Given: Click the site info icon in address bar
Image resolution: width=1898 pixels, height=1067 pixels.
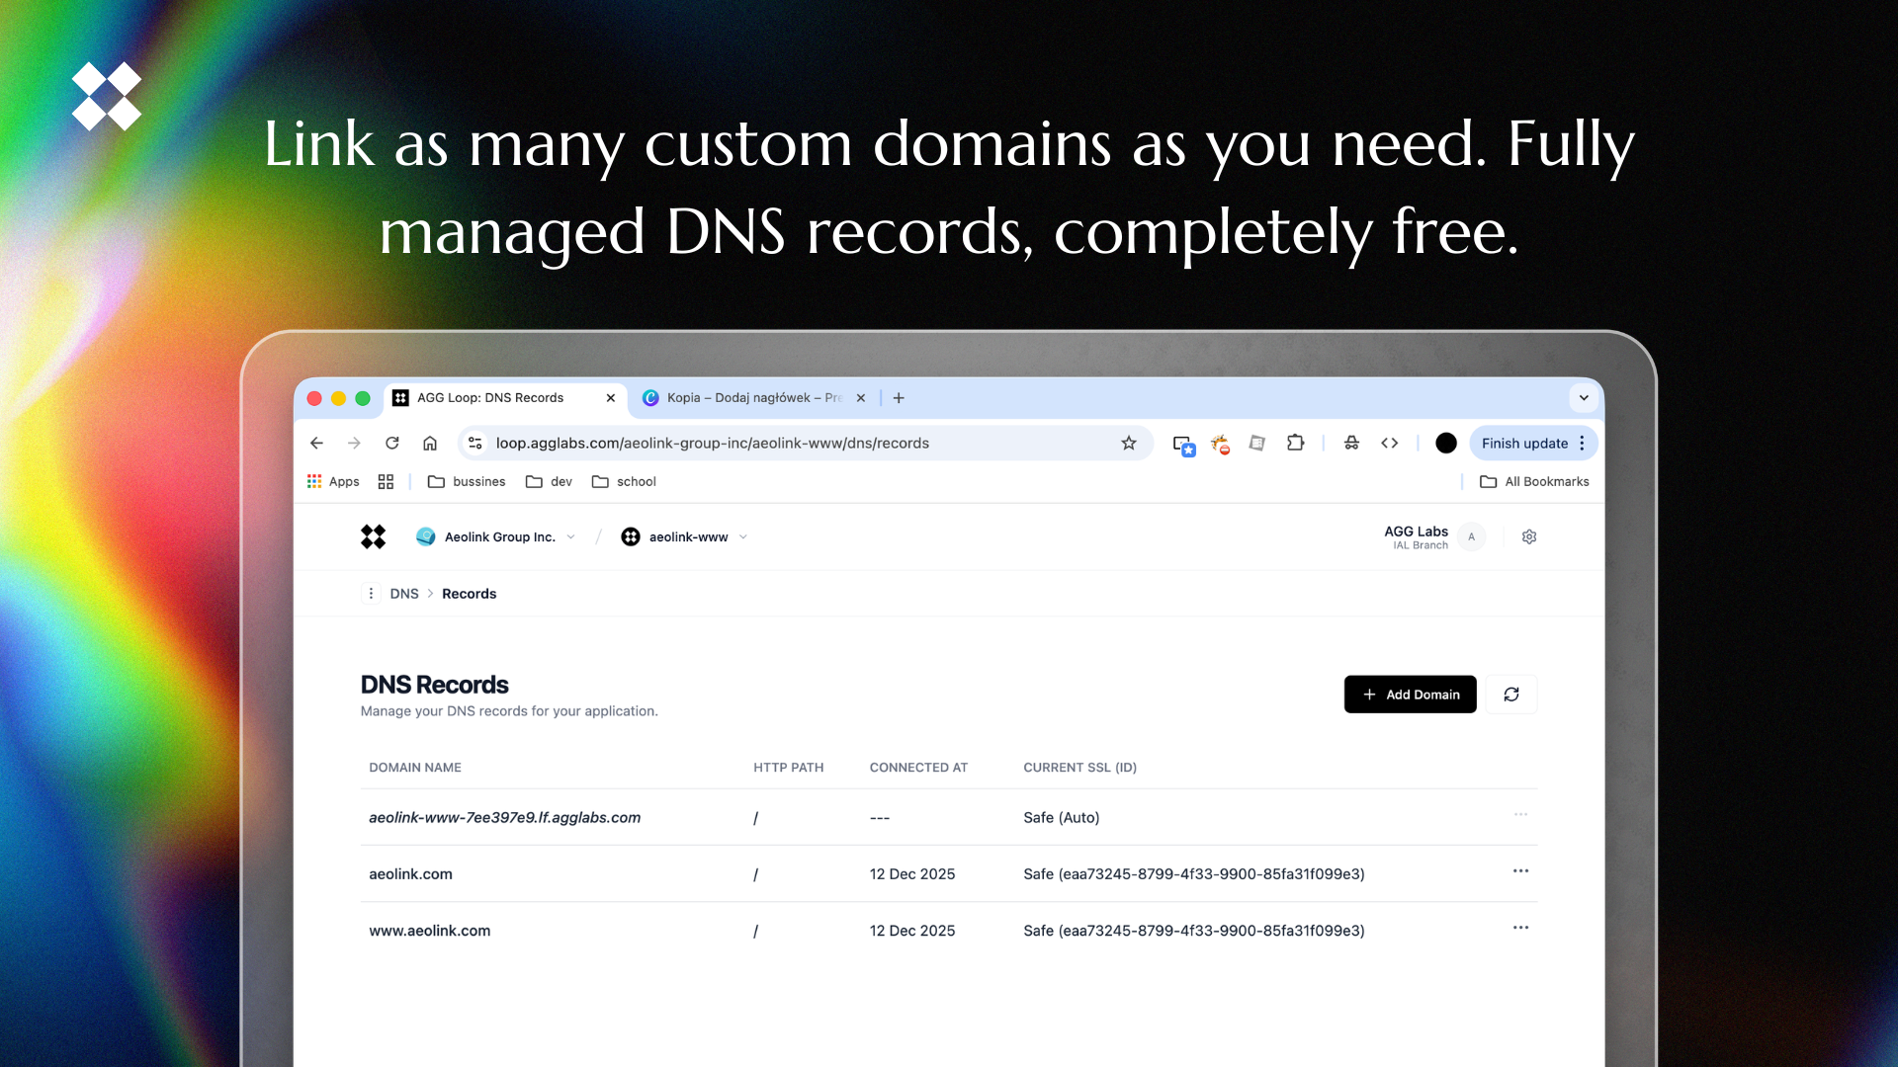Looking at the screenshot, I should (x=475, y=444).
